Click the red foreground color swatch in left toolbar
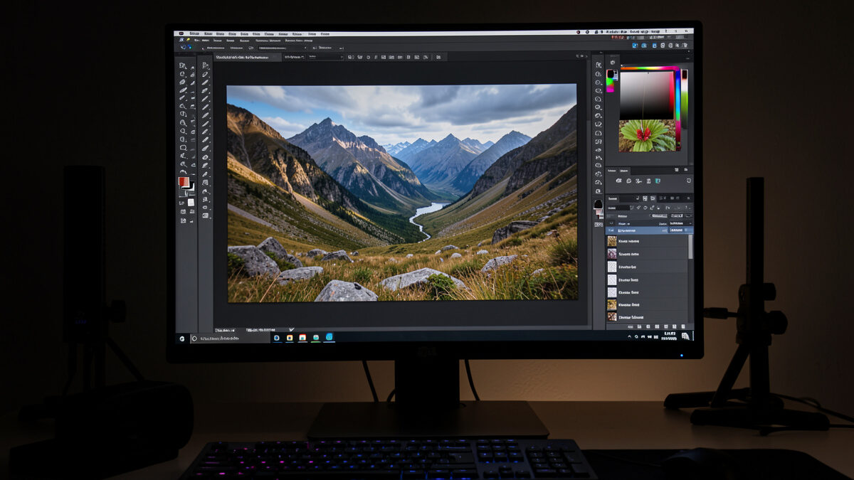This screenshot has width=854, height=480. pos(184,181)
